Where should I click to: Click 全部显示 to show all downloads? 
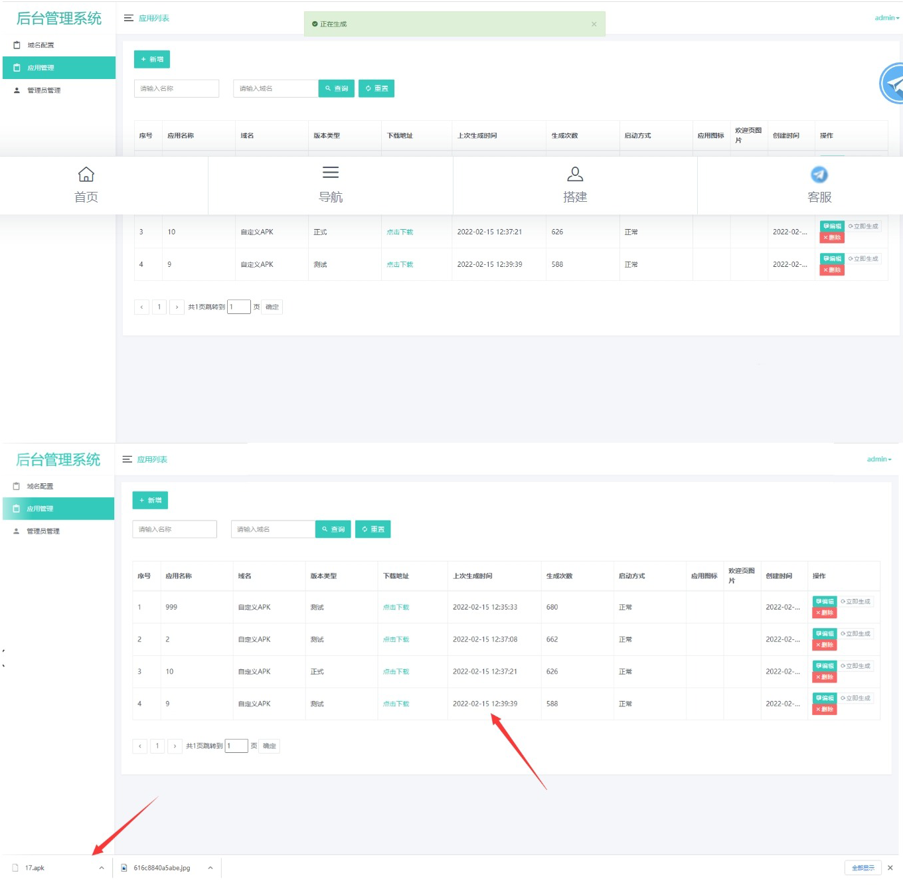point(863,868)
